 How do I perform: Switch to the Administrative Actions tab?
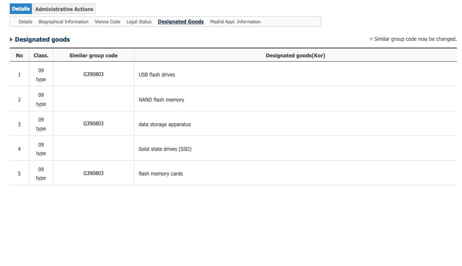(64, 9)
